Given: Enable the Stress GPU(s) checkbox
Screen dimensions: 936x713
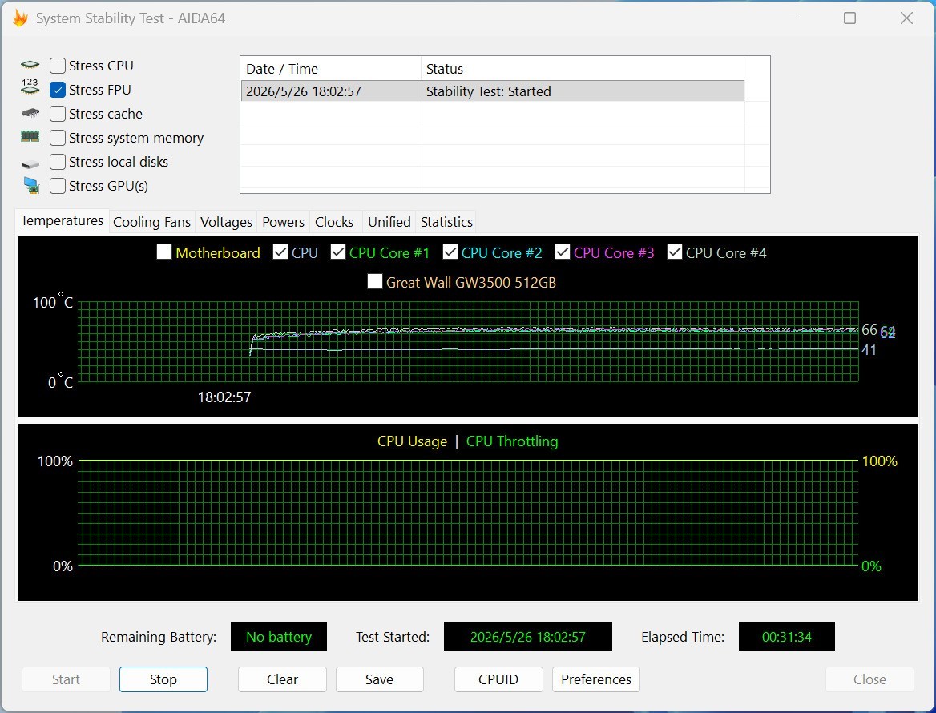Looking at the screenshot, I should click(x=58, y=186).
